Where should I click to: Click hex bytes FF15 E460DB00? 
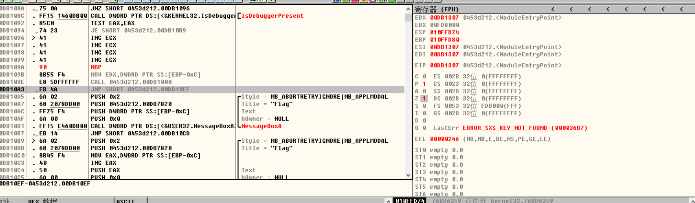[63, 126]
